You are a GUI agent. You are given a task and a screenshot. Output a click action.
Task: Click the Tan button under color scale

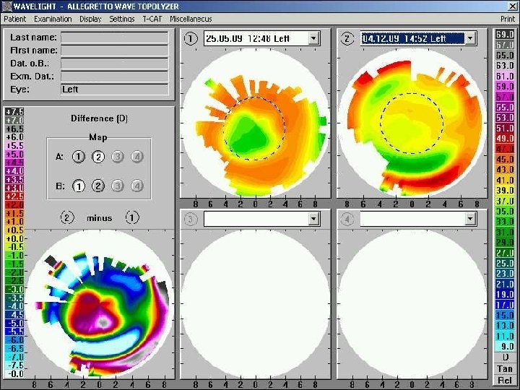click(505, 369)
